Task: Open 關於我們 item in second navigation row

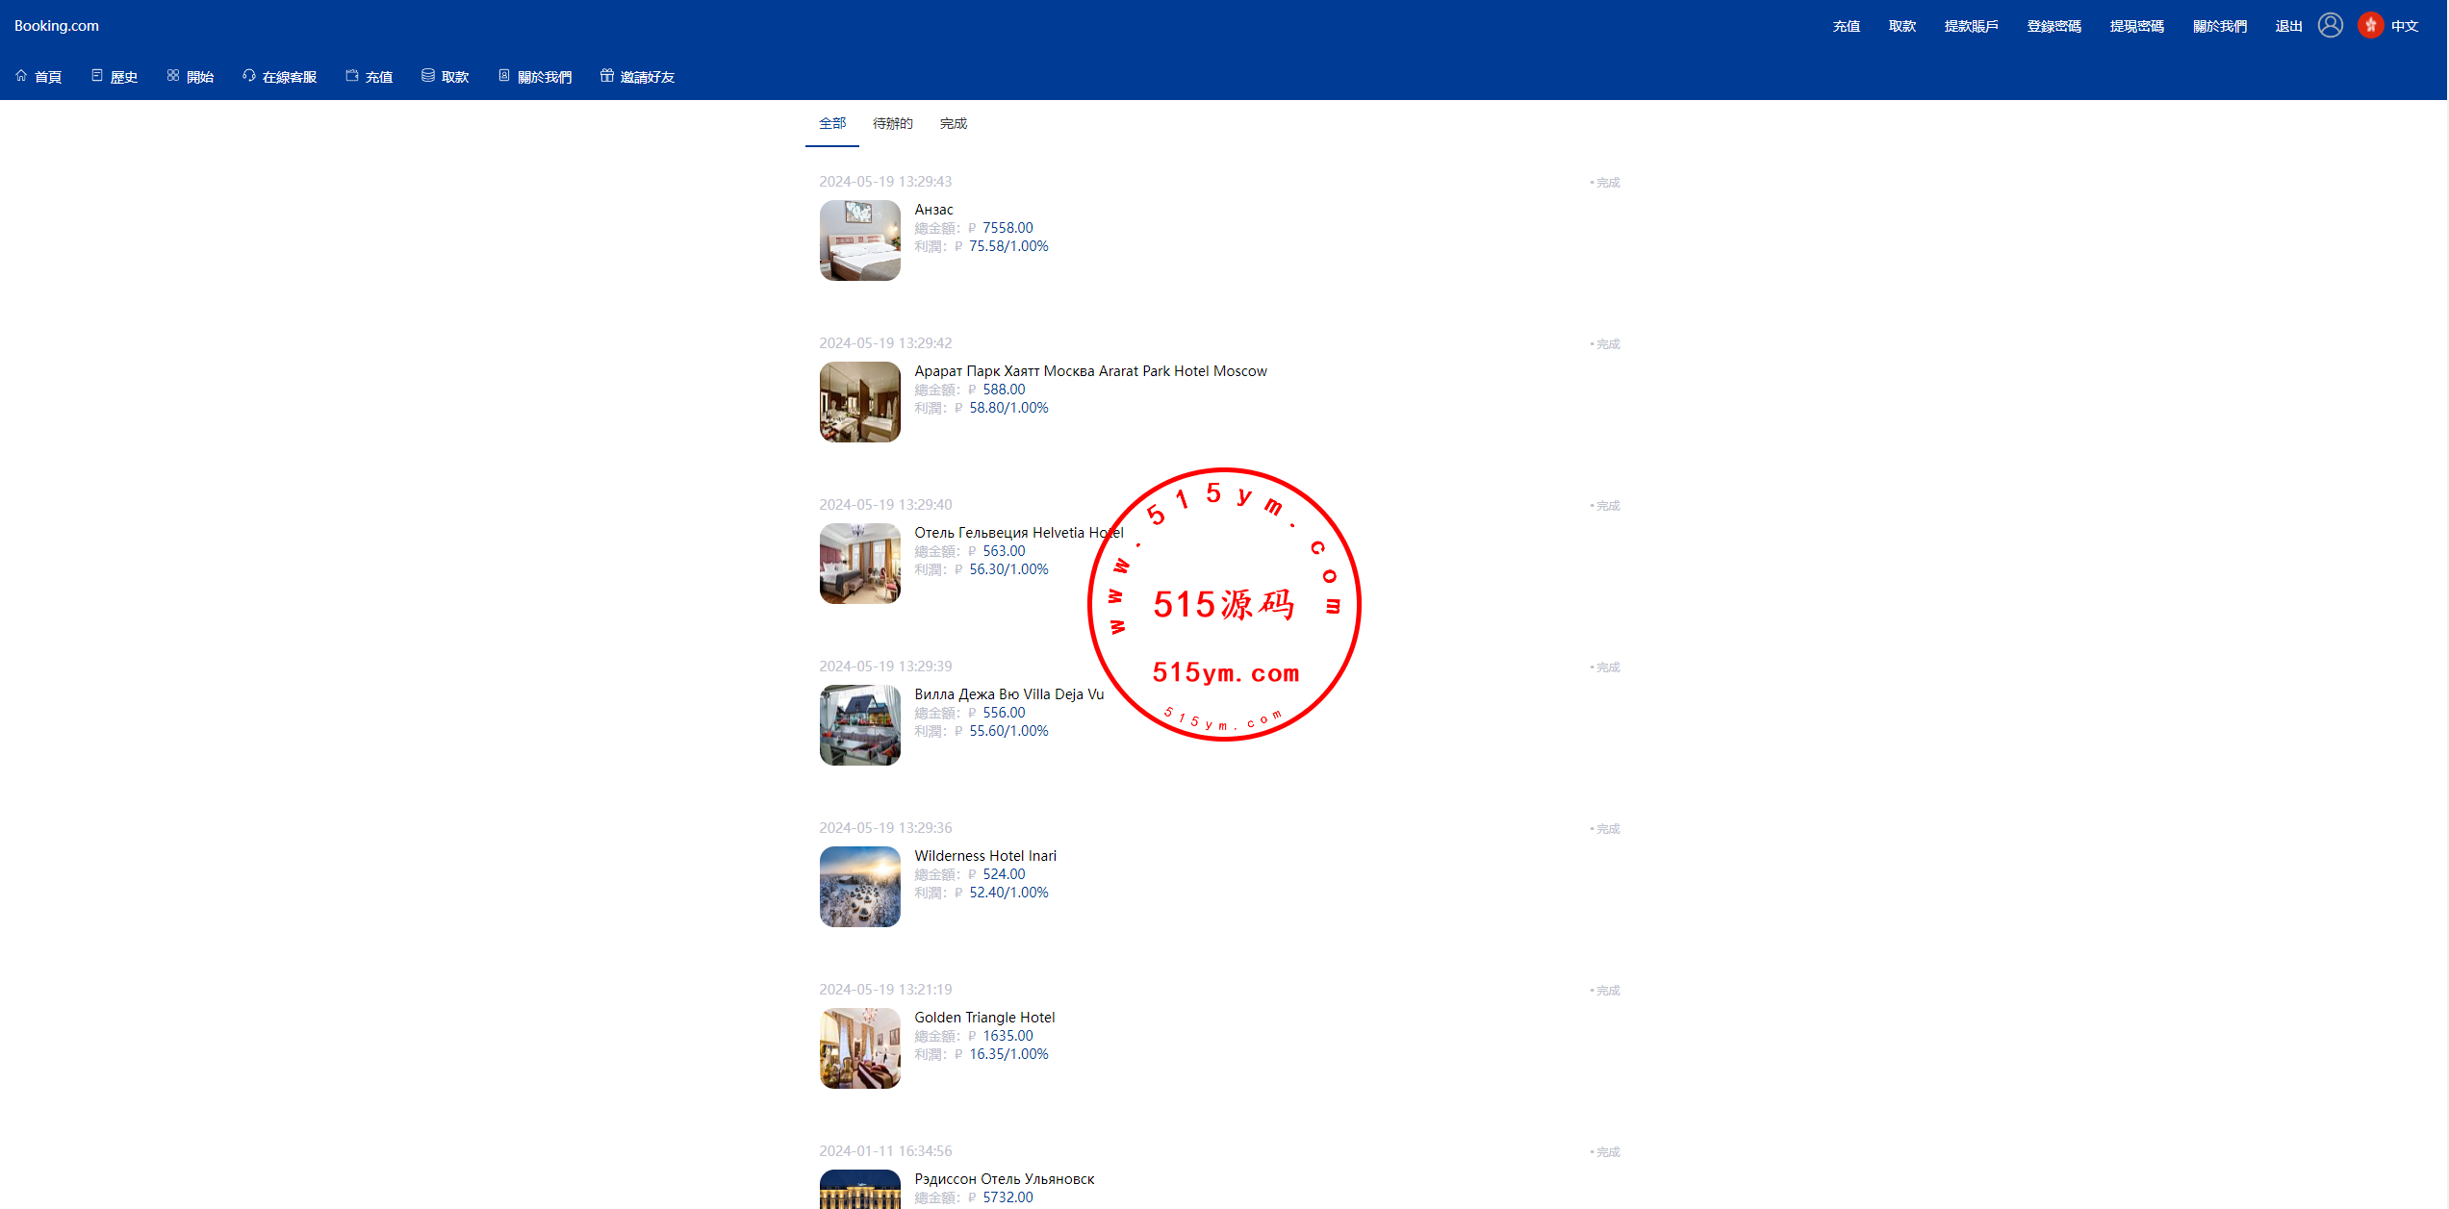Action: [x=544, y=76]
